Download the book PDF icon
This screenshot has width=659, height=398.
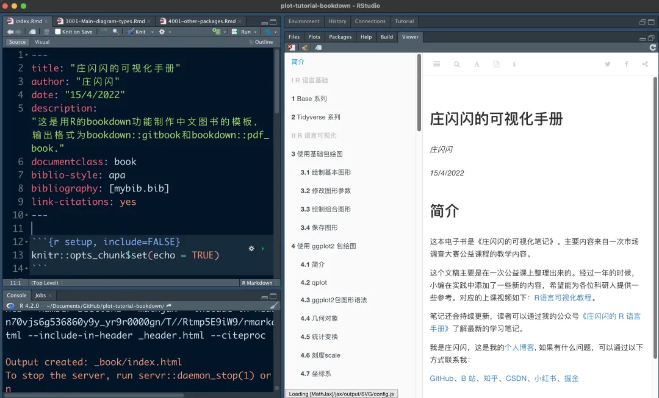(496, 64)
